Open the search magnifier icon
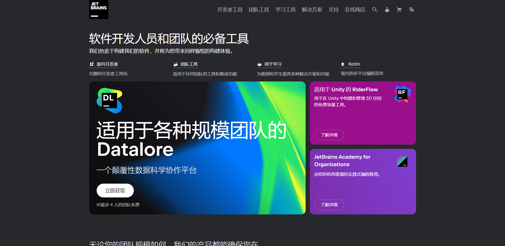Screen dimensions: 505x246 pyautogui.click(x=375, y=10)
